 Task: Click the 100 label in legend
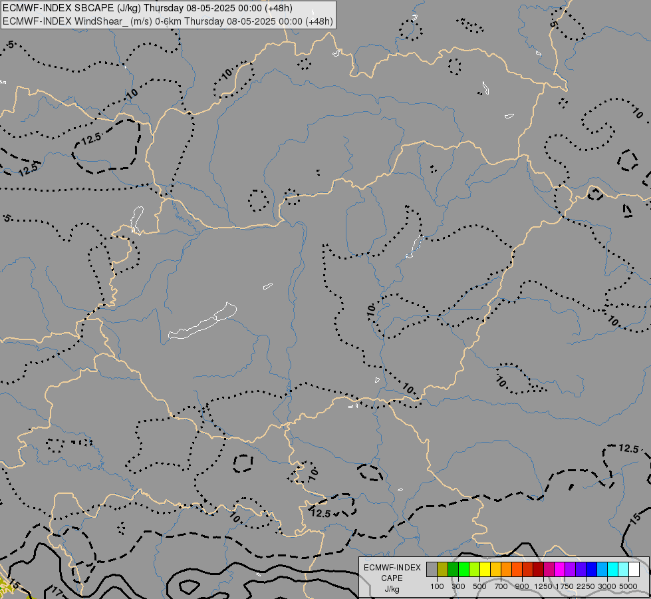437,586
